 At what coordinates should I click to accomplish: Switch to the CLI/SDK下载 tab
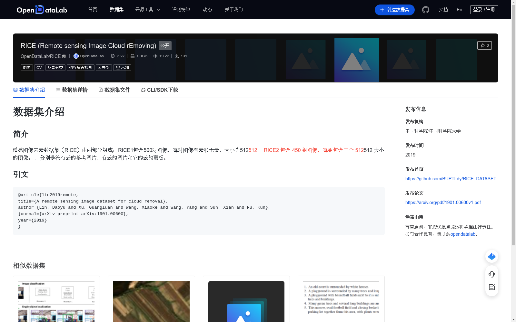[x=159, y=90]
